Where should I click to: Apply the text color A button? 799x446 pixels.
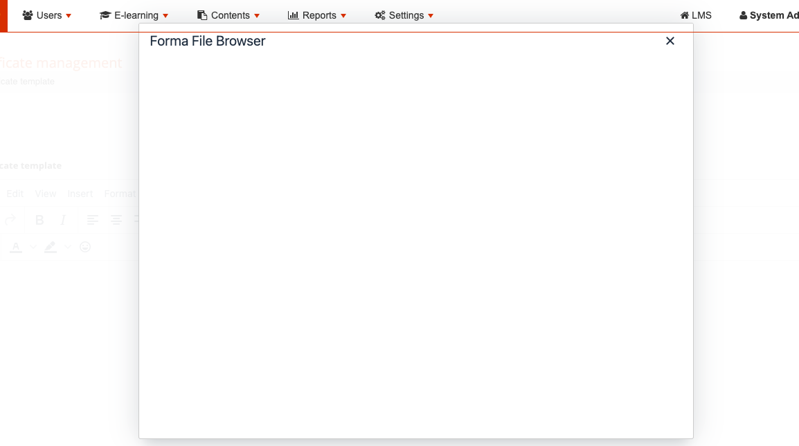pos(15,247)
